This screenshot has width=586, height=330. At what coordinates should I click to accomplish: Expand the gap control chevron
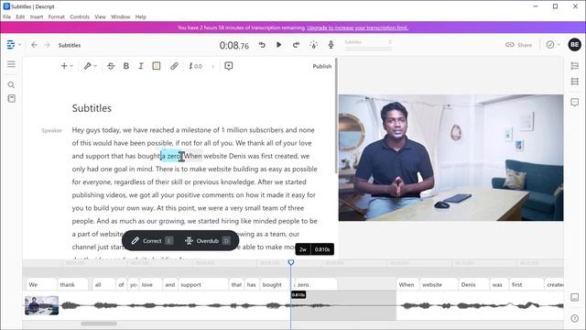(x=213, y=66)
